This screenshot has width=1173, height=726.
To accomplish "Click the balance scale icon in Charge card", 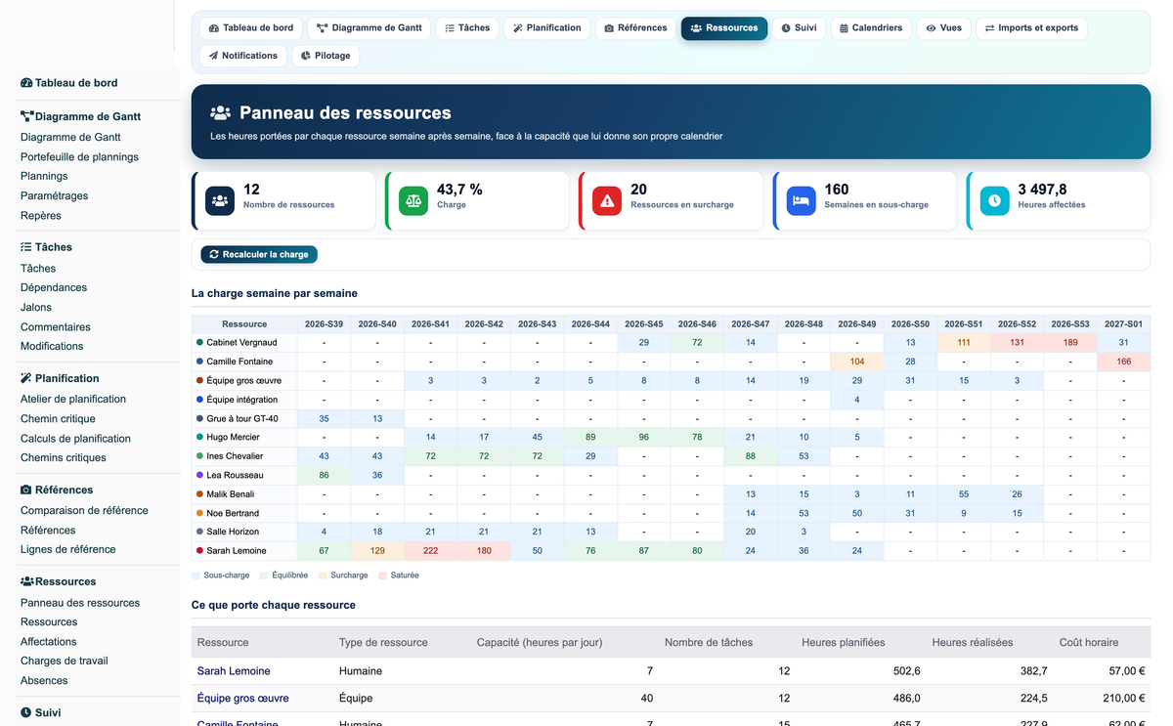I will 413,201.
